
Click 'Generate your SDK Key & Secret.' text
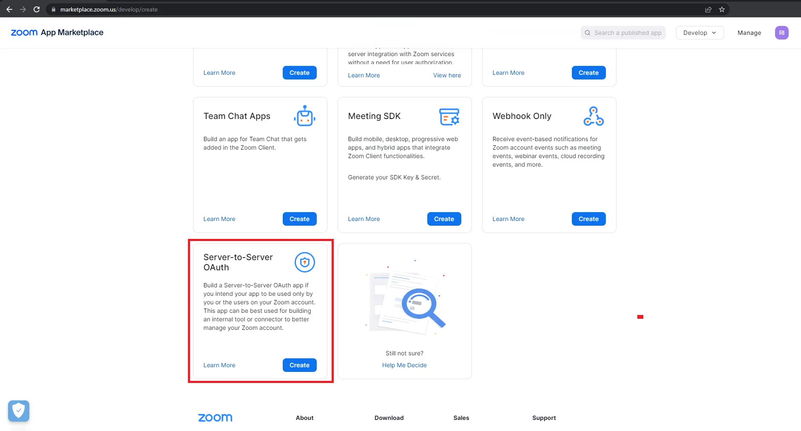pos(394,177)
